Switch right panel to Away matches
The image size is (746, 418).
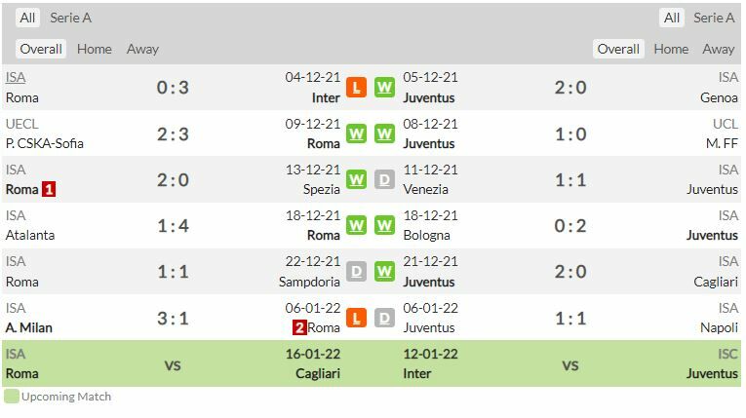[x=719, y=49]
